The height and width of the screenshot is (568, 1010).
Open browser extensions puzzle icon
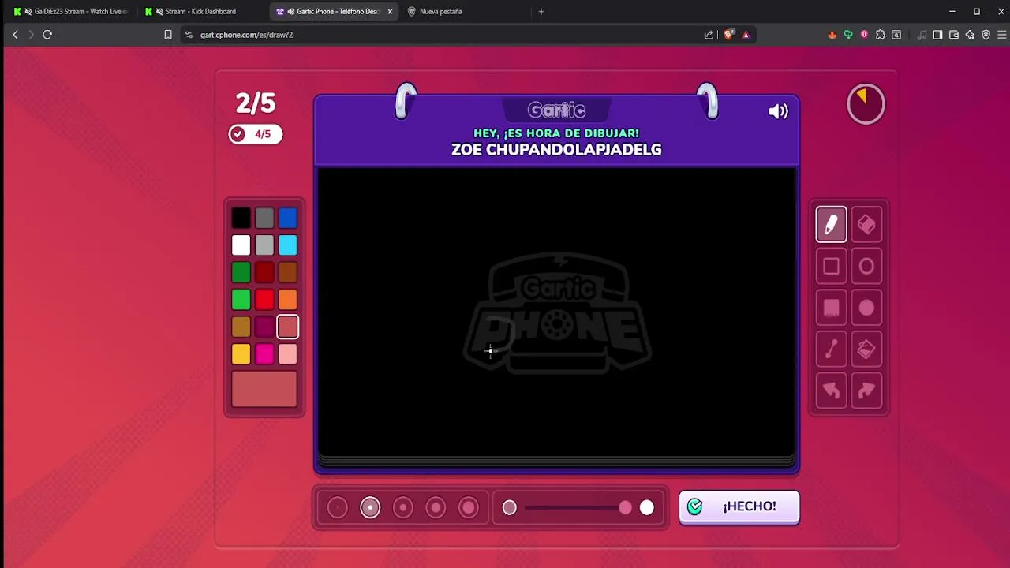pos(881,35)
